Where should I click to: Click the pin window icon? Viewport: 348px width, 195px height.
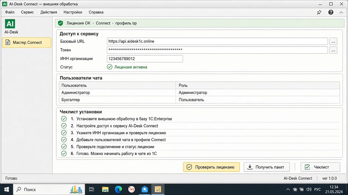(319, 12)
